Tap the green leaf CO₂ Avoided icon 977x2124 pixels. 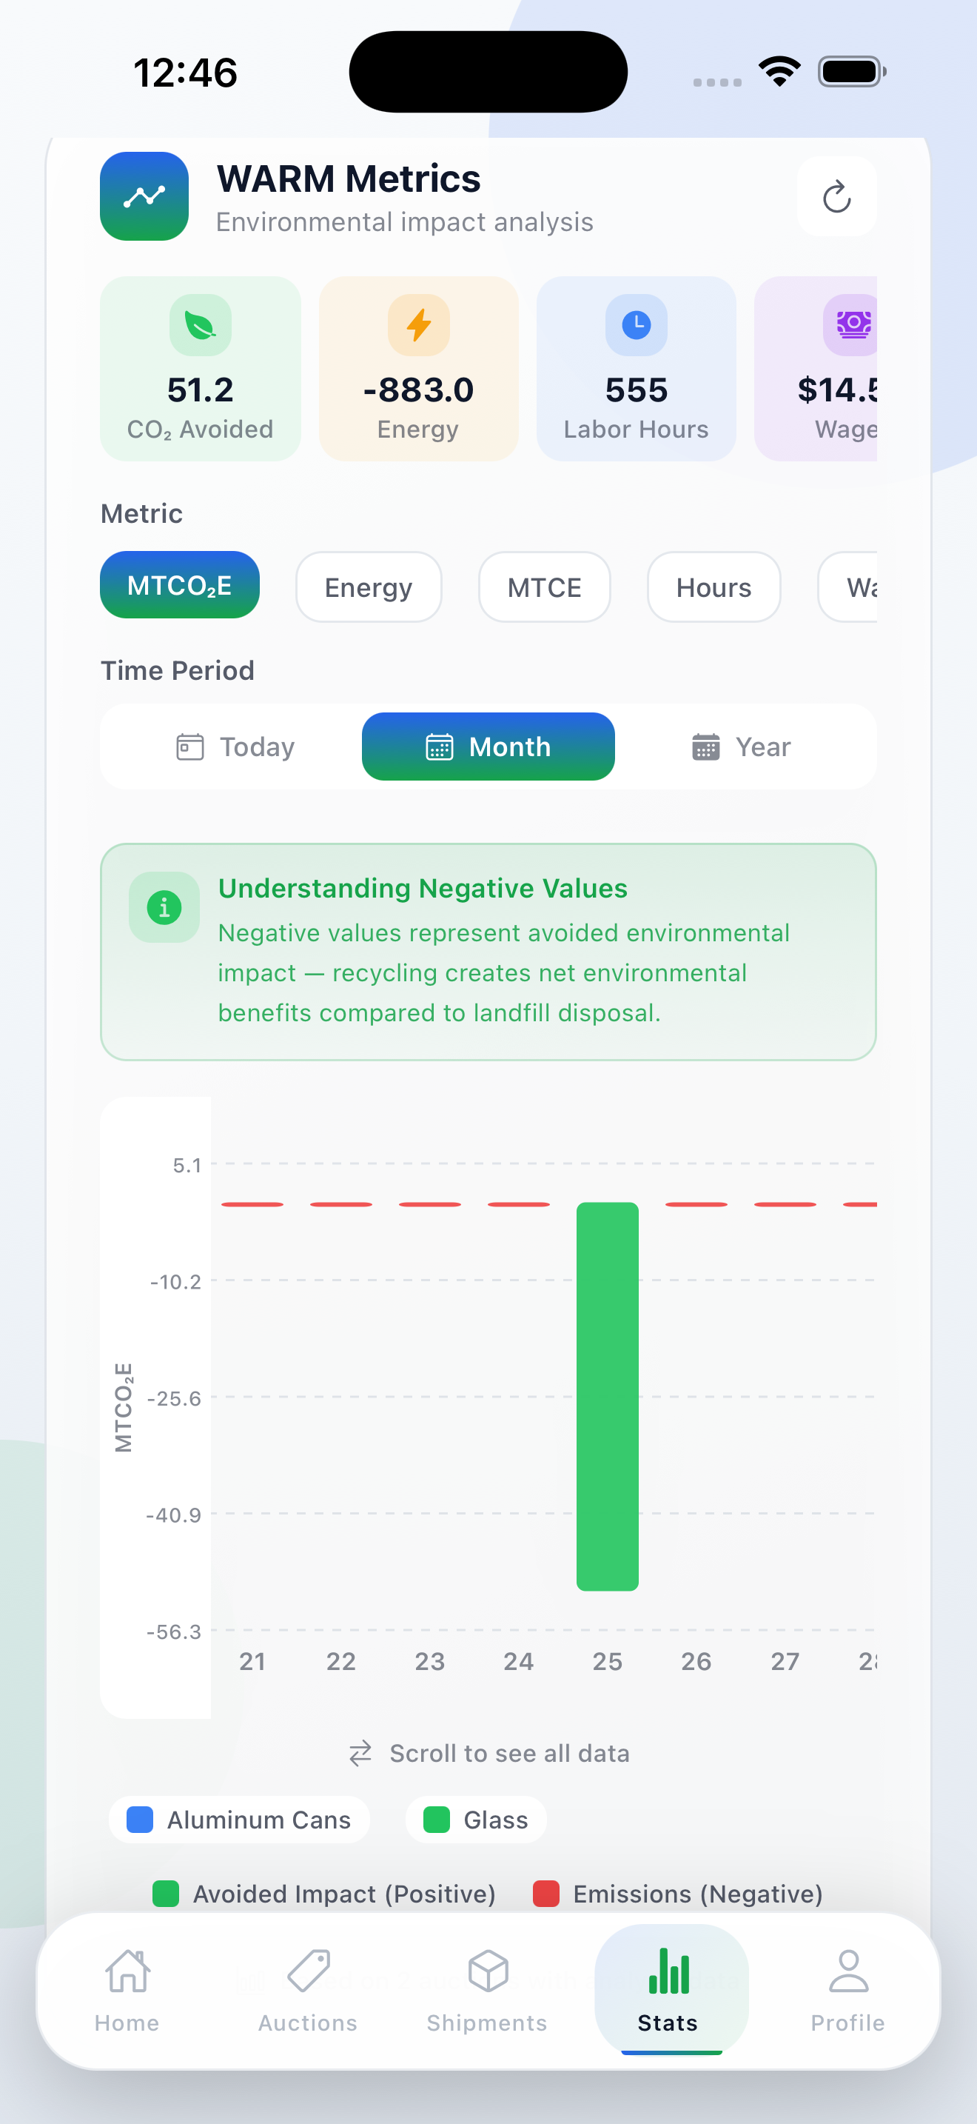pos(200,325)
